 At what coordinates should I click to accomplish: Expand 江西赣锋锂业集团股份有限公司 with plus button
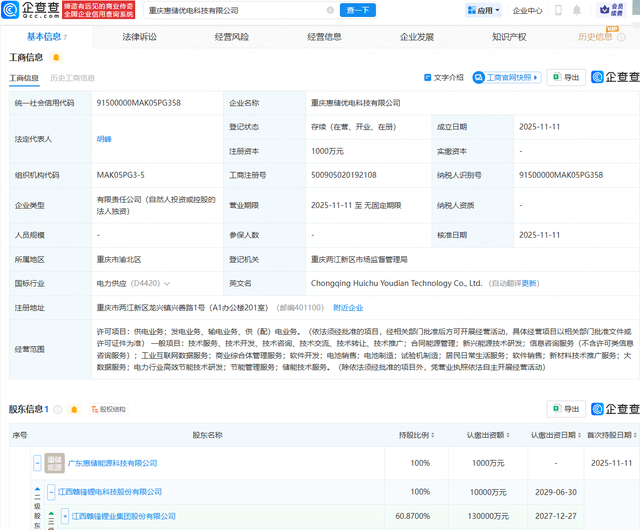coord(65,516)
